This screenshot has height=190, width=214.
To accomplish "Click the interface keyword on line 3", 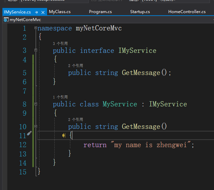I will 97,51.
